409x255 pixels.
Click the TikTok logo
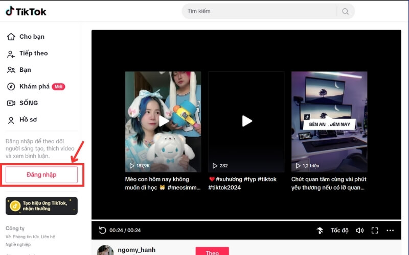pyautogui.click(x=26, y=11)
